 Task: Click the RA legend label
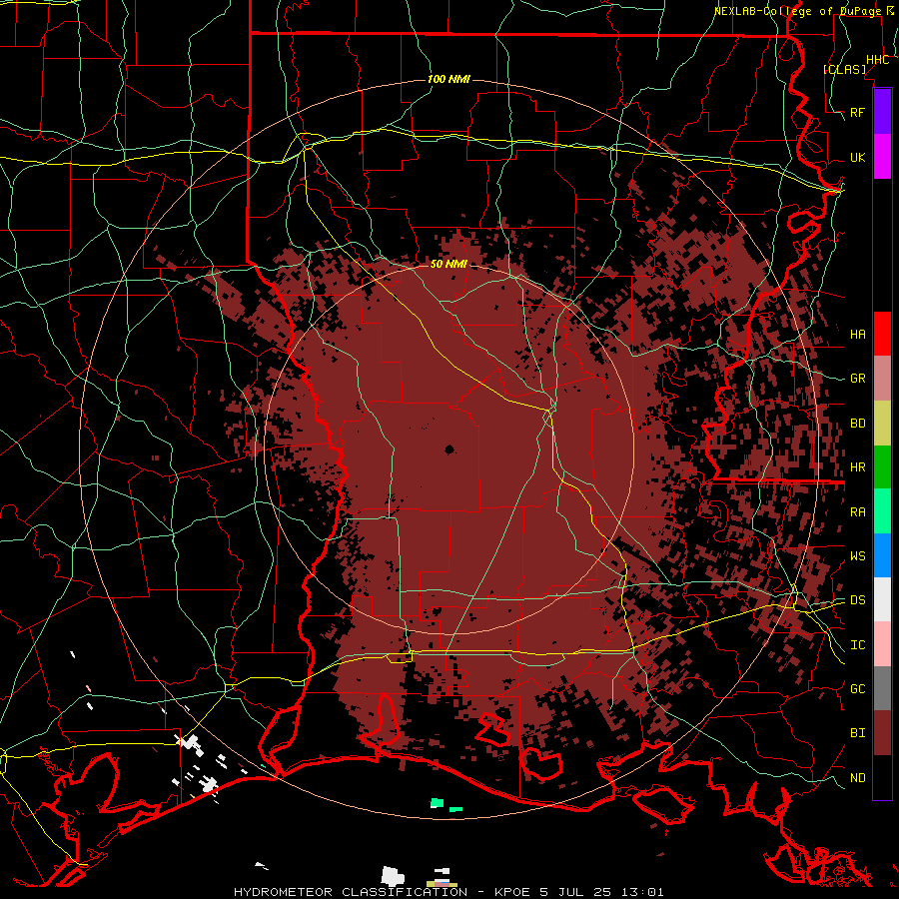click(x=858, y=511)
